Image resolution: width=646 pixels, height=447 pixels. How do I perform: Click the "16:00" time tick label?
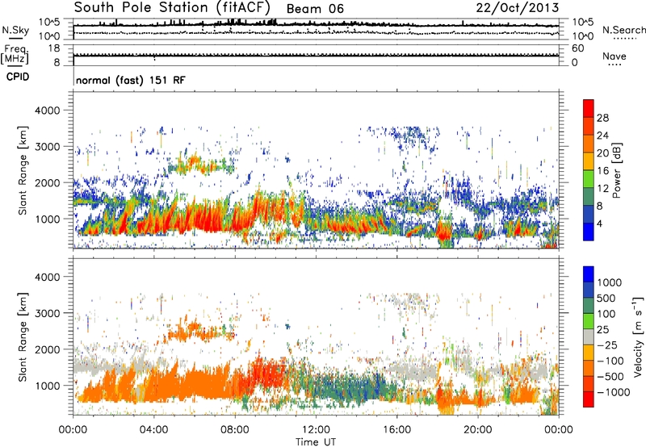coord(396,430)
